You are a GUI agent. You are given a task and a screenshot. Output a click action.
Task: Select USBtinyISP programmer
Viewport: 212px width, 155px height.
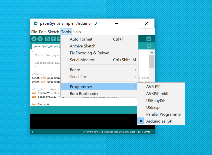[x=161, y=100]
